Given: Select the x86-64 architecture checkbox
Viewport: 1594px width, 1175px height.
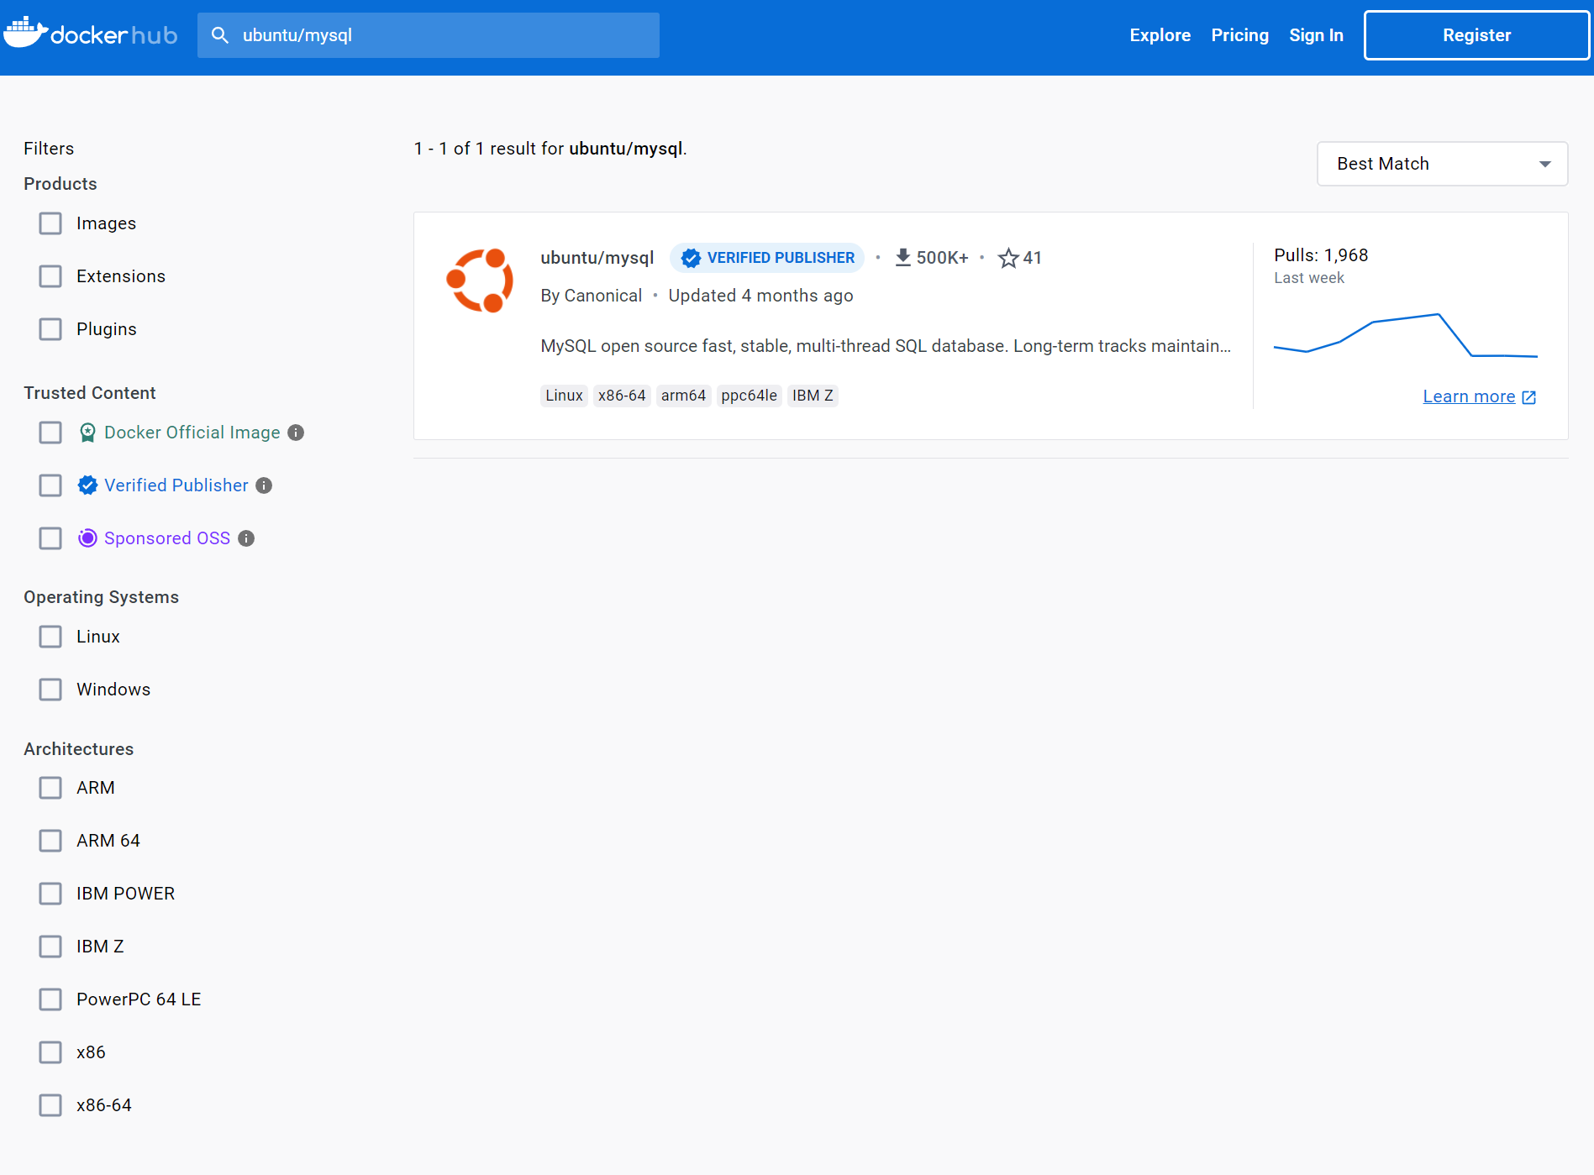Looking at the screenshot, I should pos(50,1105).
